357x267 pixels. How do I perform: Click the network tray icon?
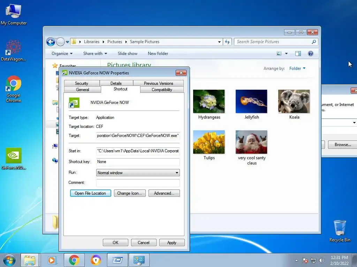click(313, 260)
